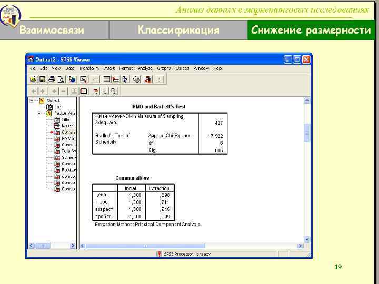Switch to the Классификация slide tab
Image resolution: width=379 pixels, height=284 pixels.
click(x=178, y=30)
